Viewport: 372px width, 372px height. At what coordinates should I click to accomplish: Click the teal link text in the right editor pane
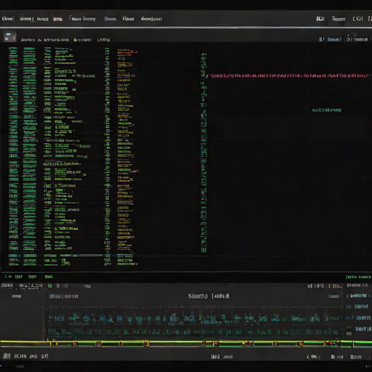tap(326, 110)
